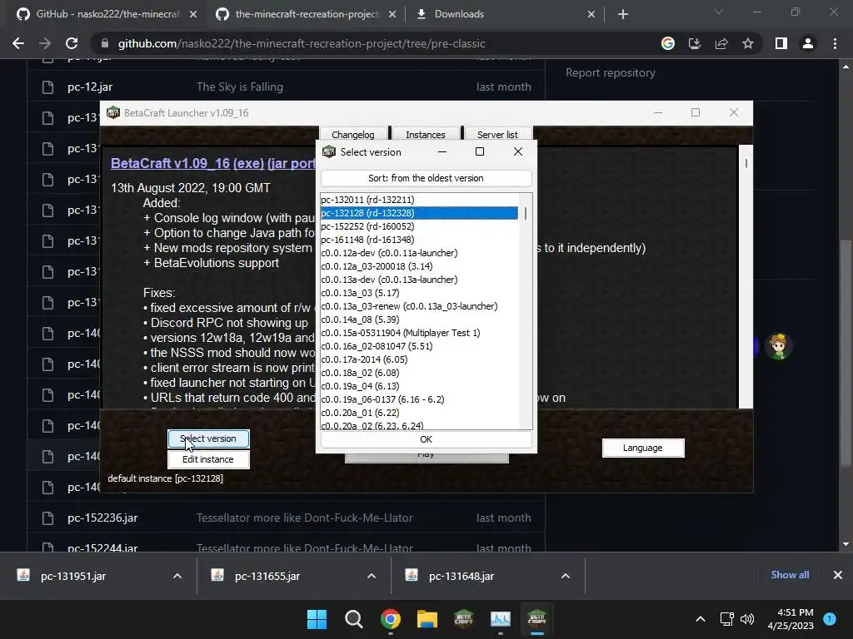Select c0.0.15a-05311904 (Multiplayer Test 1)

419,333
